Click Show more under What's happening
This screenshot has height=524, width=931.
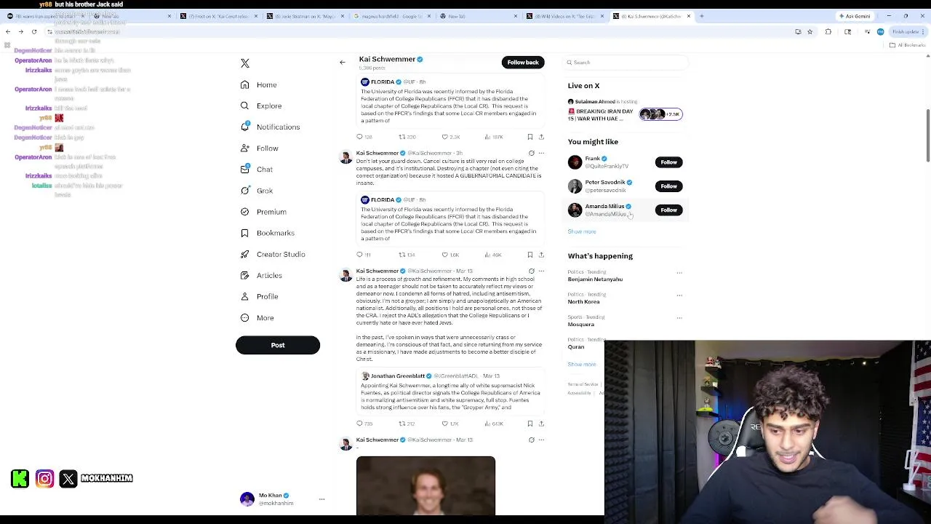coord(582,365)
